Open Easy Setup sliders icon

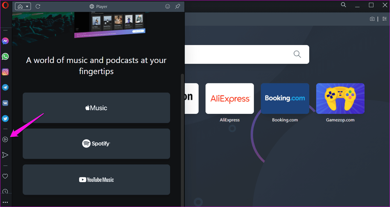(384, 19)
